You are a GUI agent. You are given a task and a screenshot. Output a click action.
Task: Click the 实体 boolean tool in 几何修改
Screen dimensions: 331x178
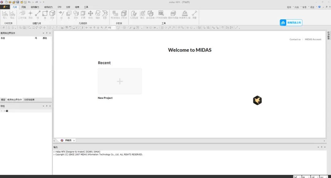coord(76,15)
